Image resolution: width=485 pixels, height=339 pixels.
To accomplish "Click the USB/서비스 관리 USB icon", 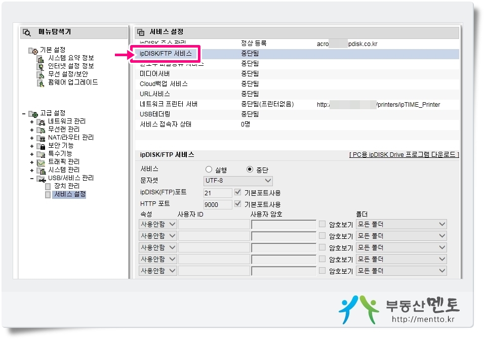I will click(x=41, y=179).
